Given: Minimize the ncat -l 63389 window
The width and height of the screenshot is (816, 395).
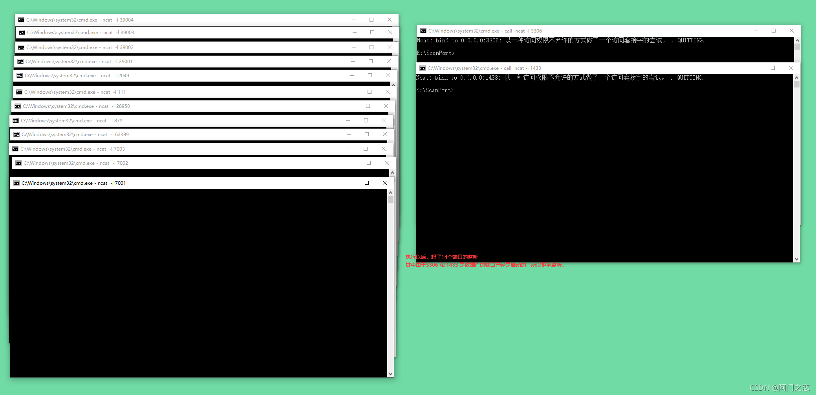Looking at the screenshot, I should [349, 134].
